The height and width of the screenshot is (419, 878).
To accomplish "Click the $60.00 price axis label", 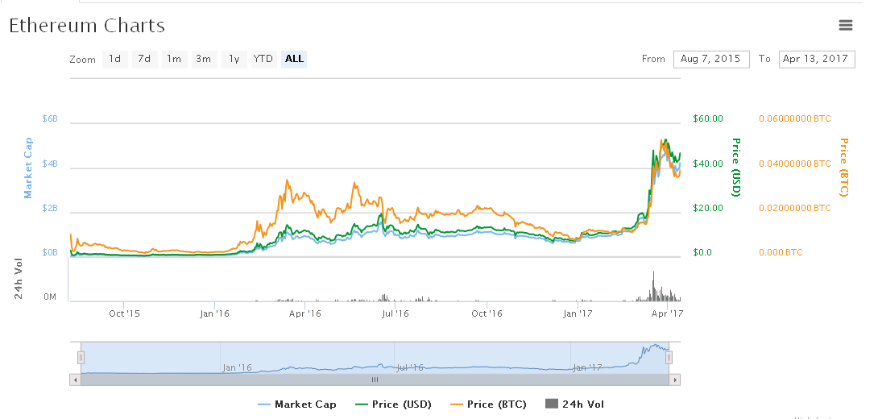I will (x=708, y=118).
